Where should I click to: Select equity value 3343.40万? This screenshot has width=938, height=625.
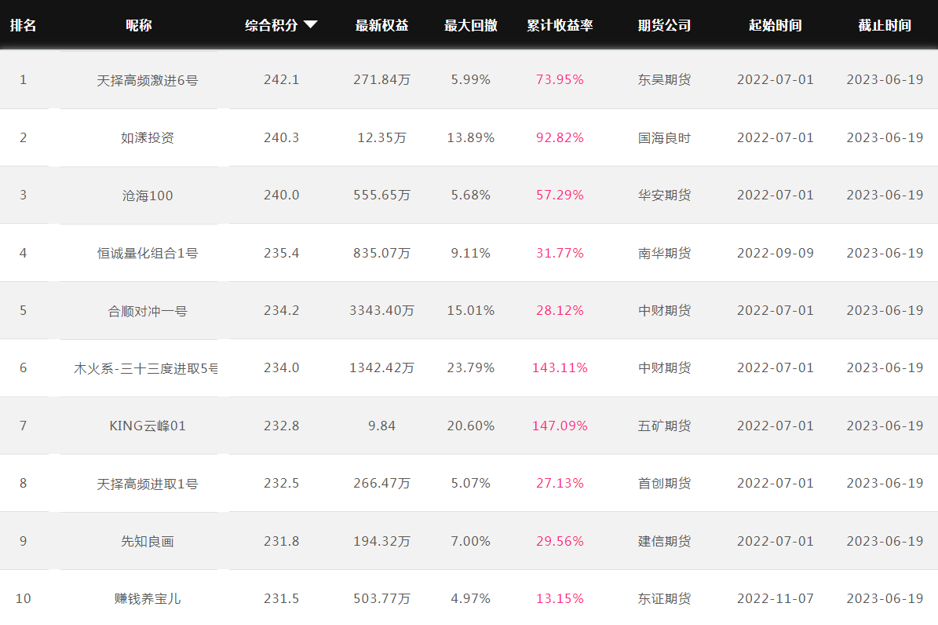381,311
